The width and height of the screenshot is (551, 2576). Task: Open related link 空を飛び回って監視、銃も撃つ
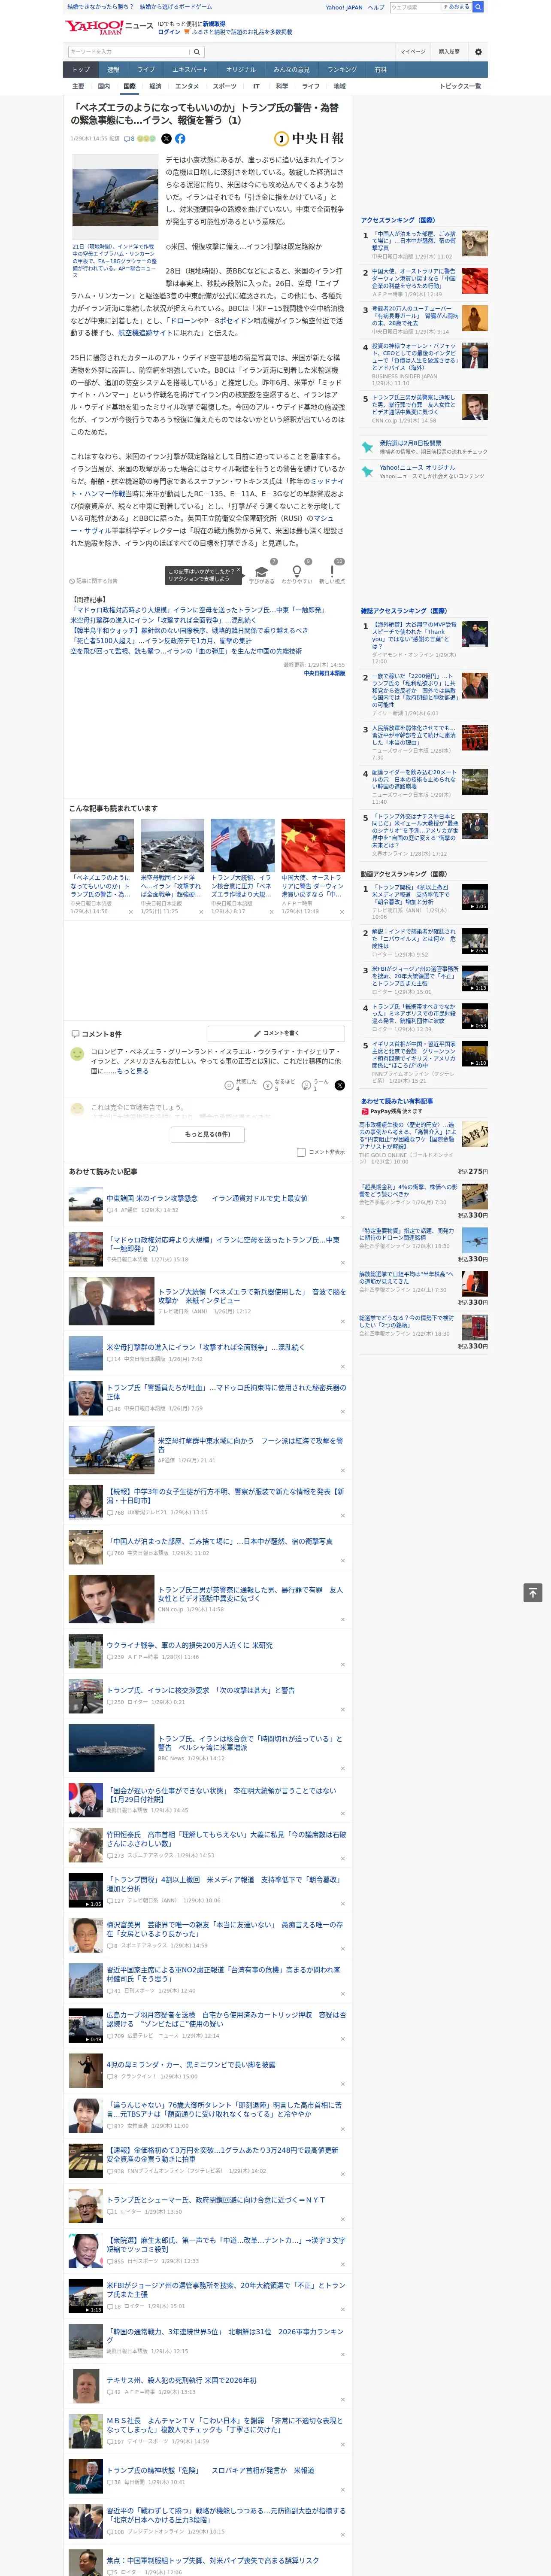pos(185,651)
